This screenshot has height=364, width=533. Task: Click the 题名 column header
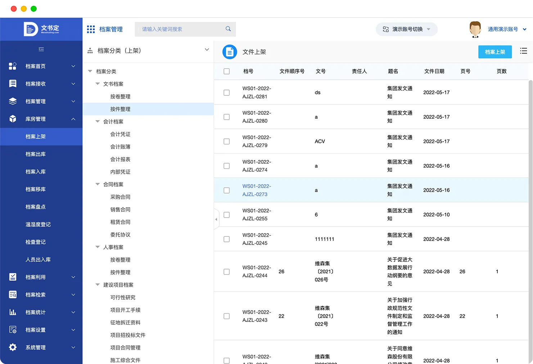click(393, 71)
